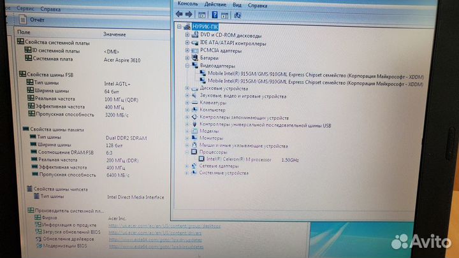Select Контроллеры запоминающих устройств item

click(x=244, y=118)
